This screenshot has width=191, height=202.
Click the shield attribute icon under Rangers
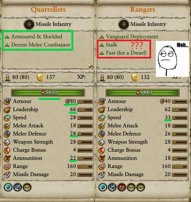click(103, 187)
